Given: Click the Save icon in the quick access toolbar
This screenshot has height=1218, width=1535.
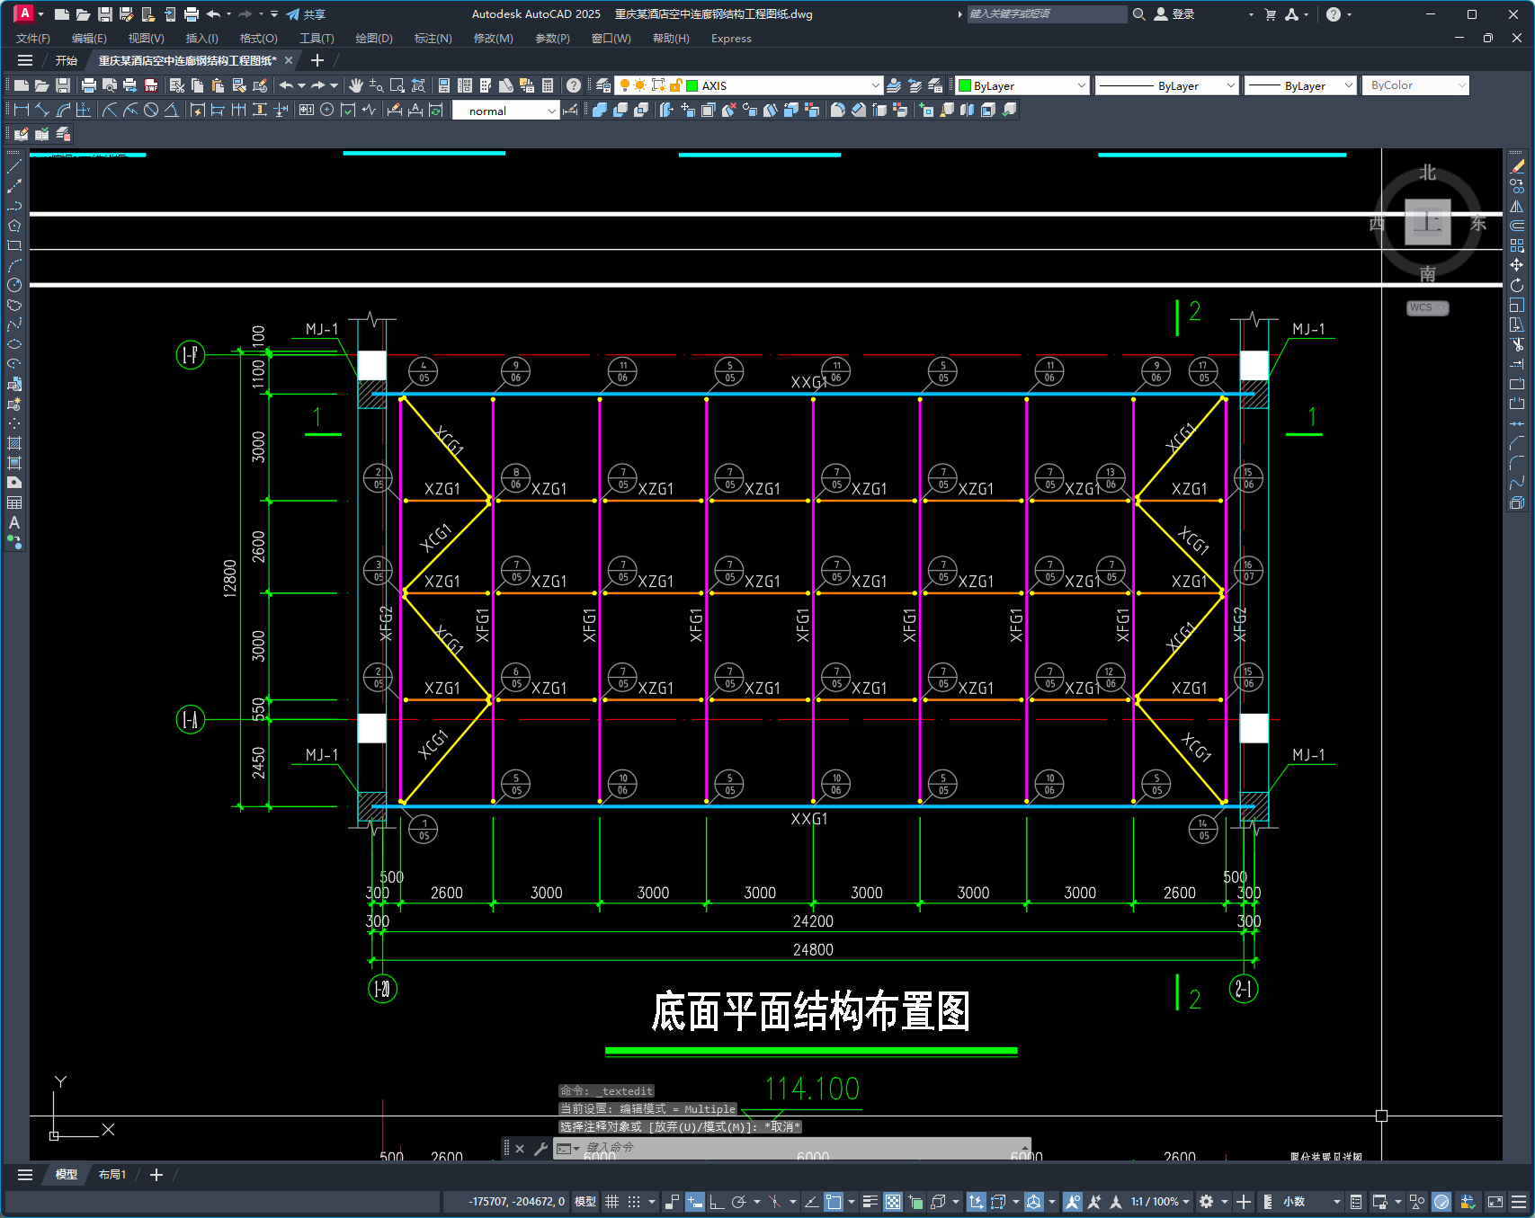Looking at the screenshot, I should pos(105,14).
